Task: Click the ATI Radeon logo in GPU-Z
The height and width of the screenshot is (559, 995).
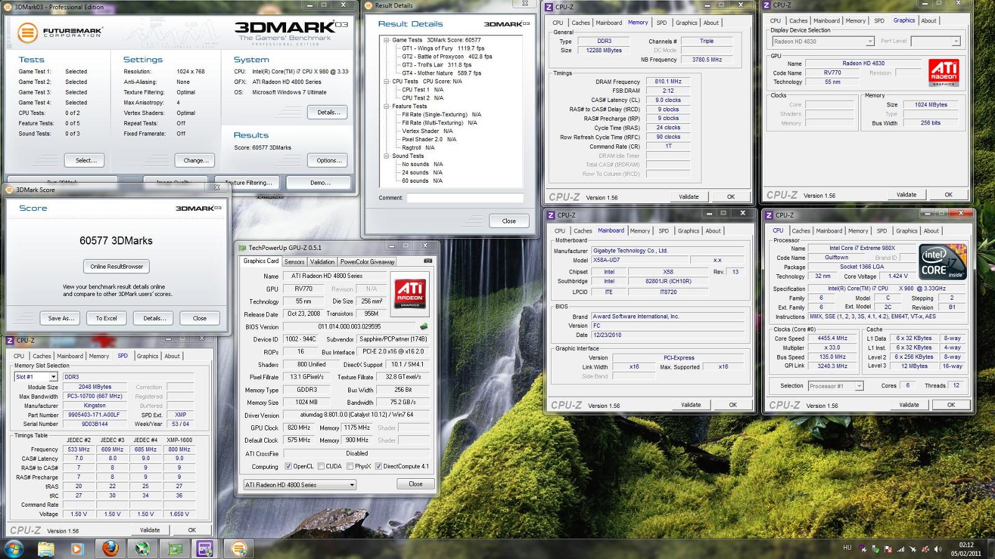Action: click(410, 293)
